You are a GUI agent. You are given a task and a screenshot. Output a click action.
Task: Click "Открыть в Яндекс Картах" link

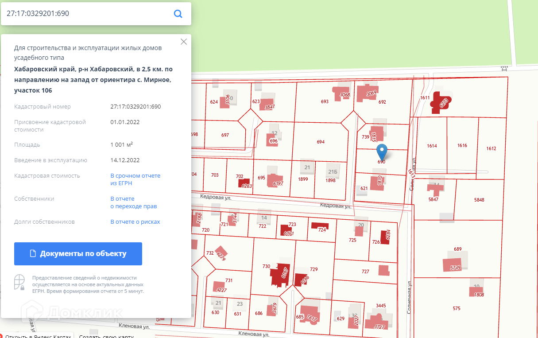click(38, 337)
